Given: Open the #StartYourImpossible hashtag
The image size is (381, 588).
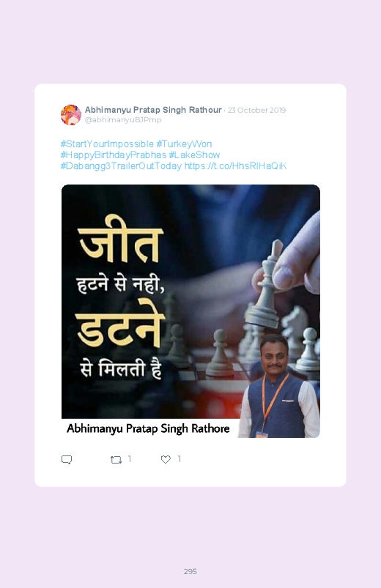Looking at the screenshot, I should point(107,144).
